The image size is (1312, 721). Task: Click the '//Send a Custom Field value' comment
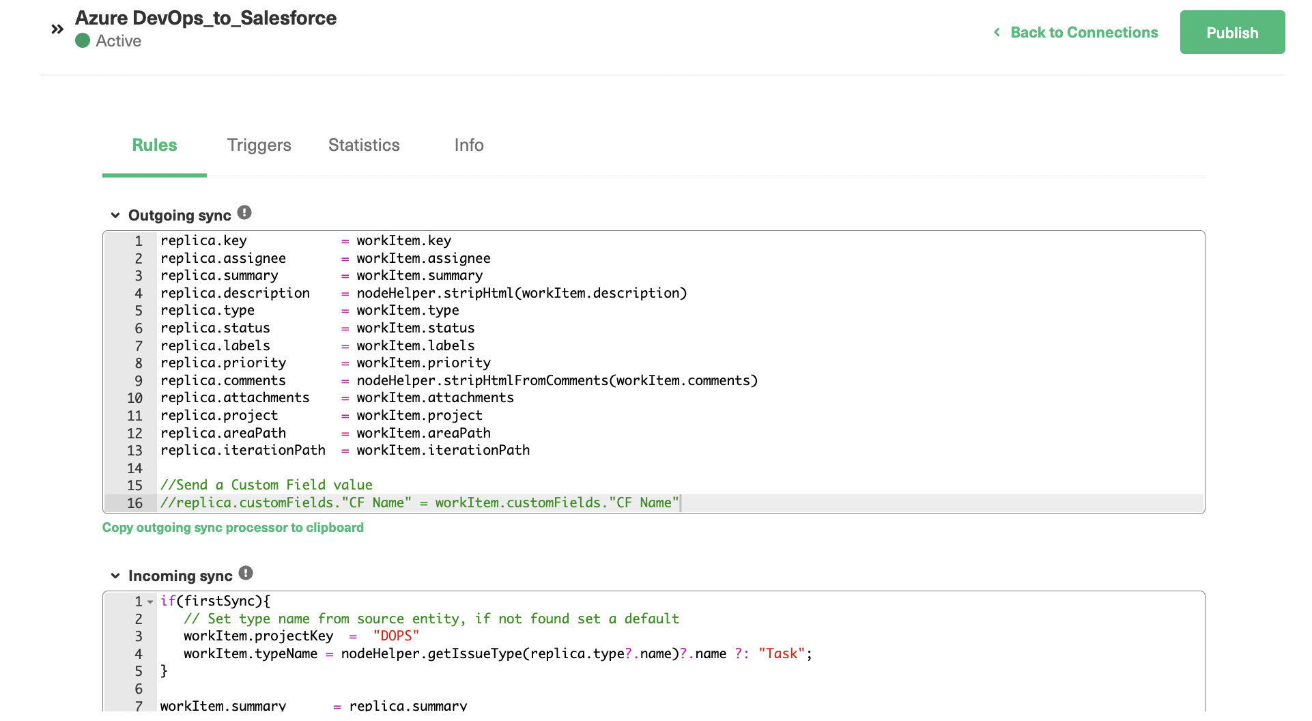coord(266,485)
